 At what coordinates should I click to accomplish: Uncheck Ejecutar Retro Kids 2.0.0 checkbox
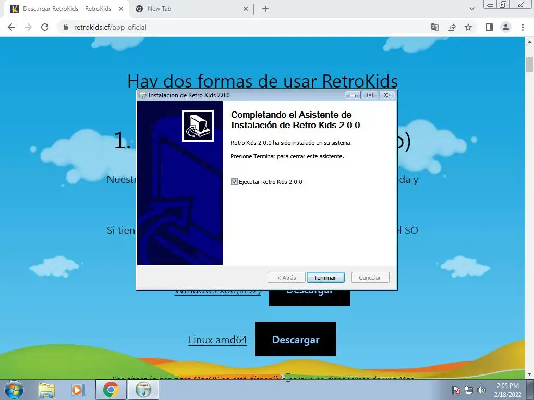click(234, 182)
